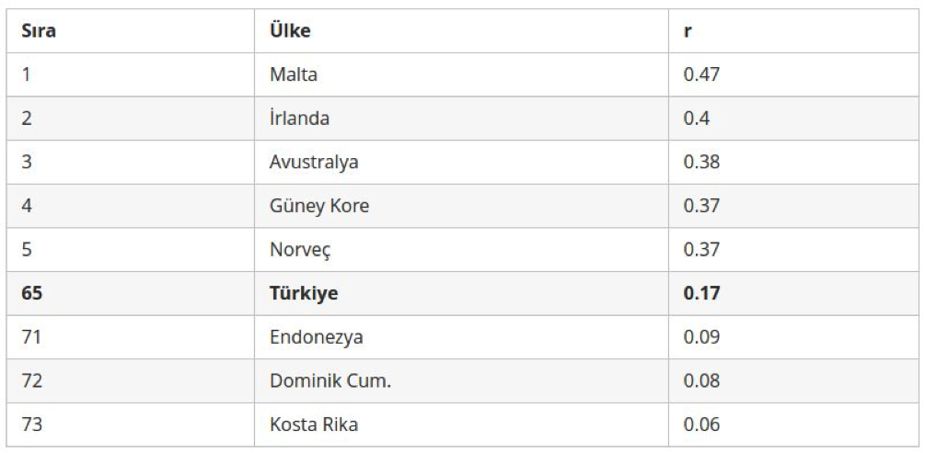Click the 0.47 value for Malta
The height and width of the screenshot is (453, 925).
(701, 74)
